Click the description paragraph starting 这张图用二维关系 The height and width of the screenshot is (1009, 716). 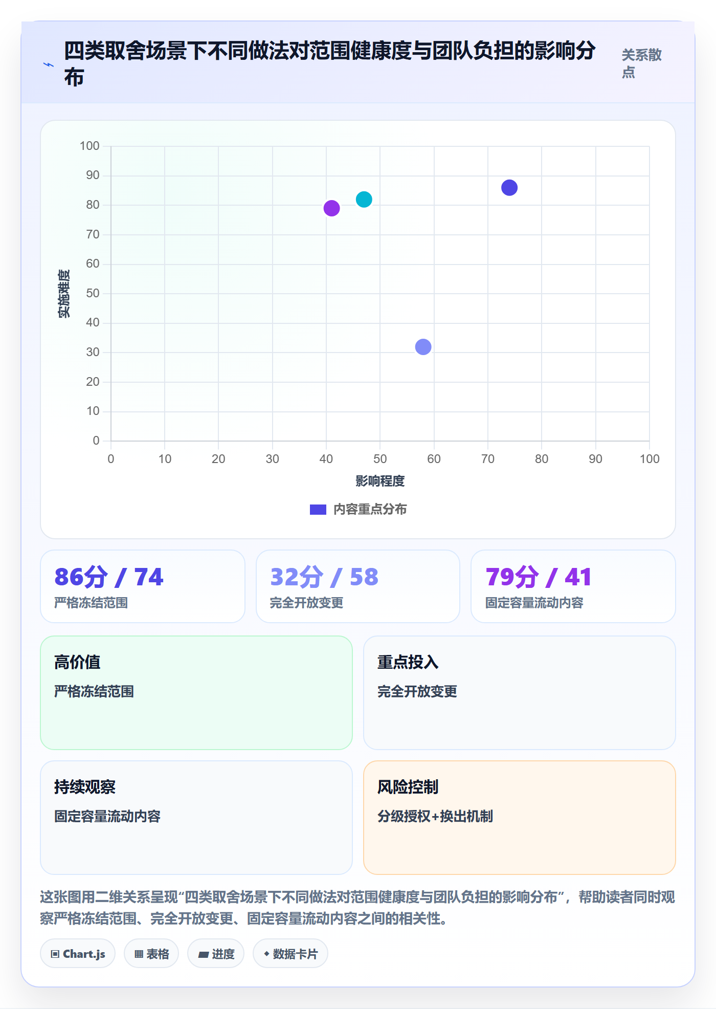coord(358,908)
